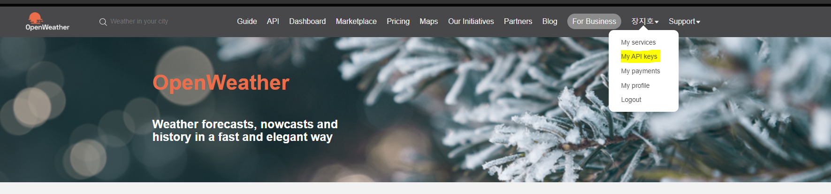Screen dimensions: 831x194
Task: Navigate to Maps
Action: [x=429, y=22]
